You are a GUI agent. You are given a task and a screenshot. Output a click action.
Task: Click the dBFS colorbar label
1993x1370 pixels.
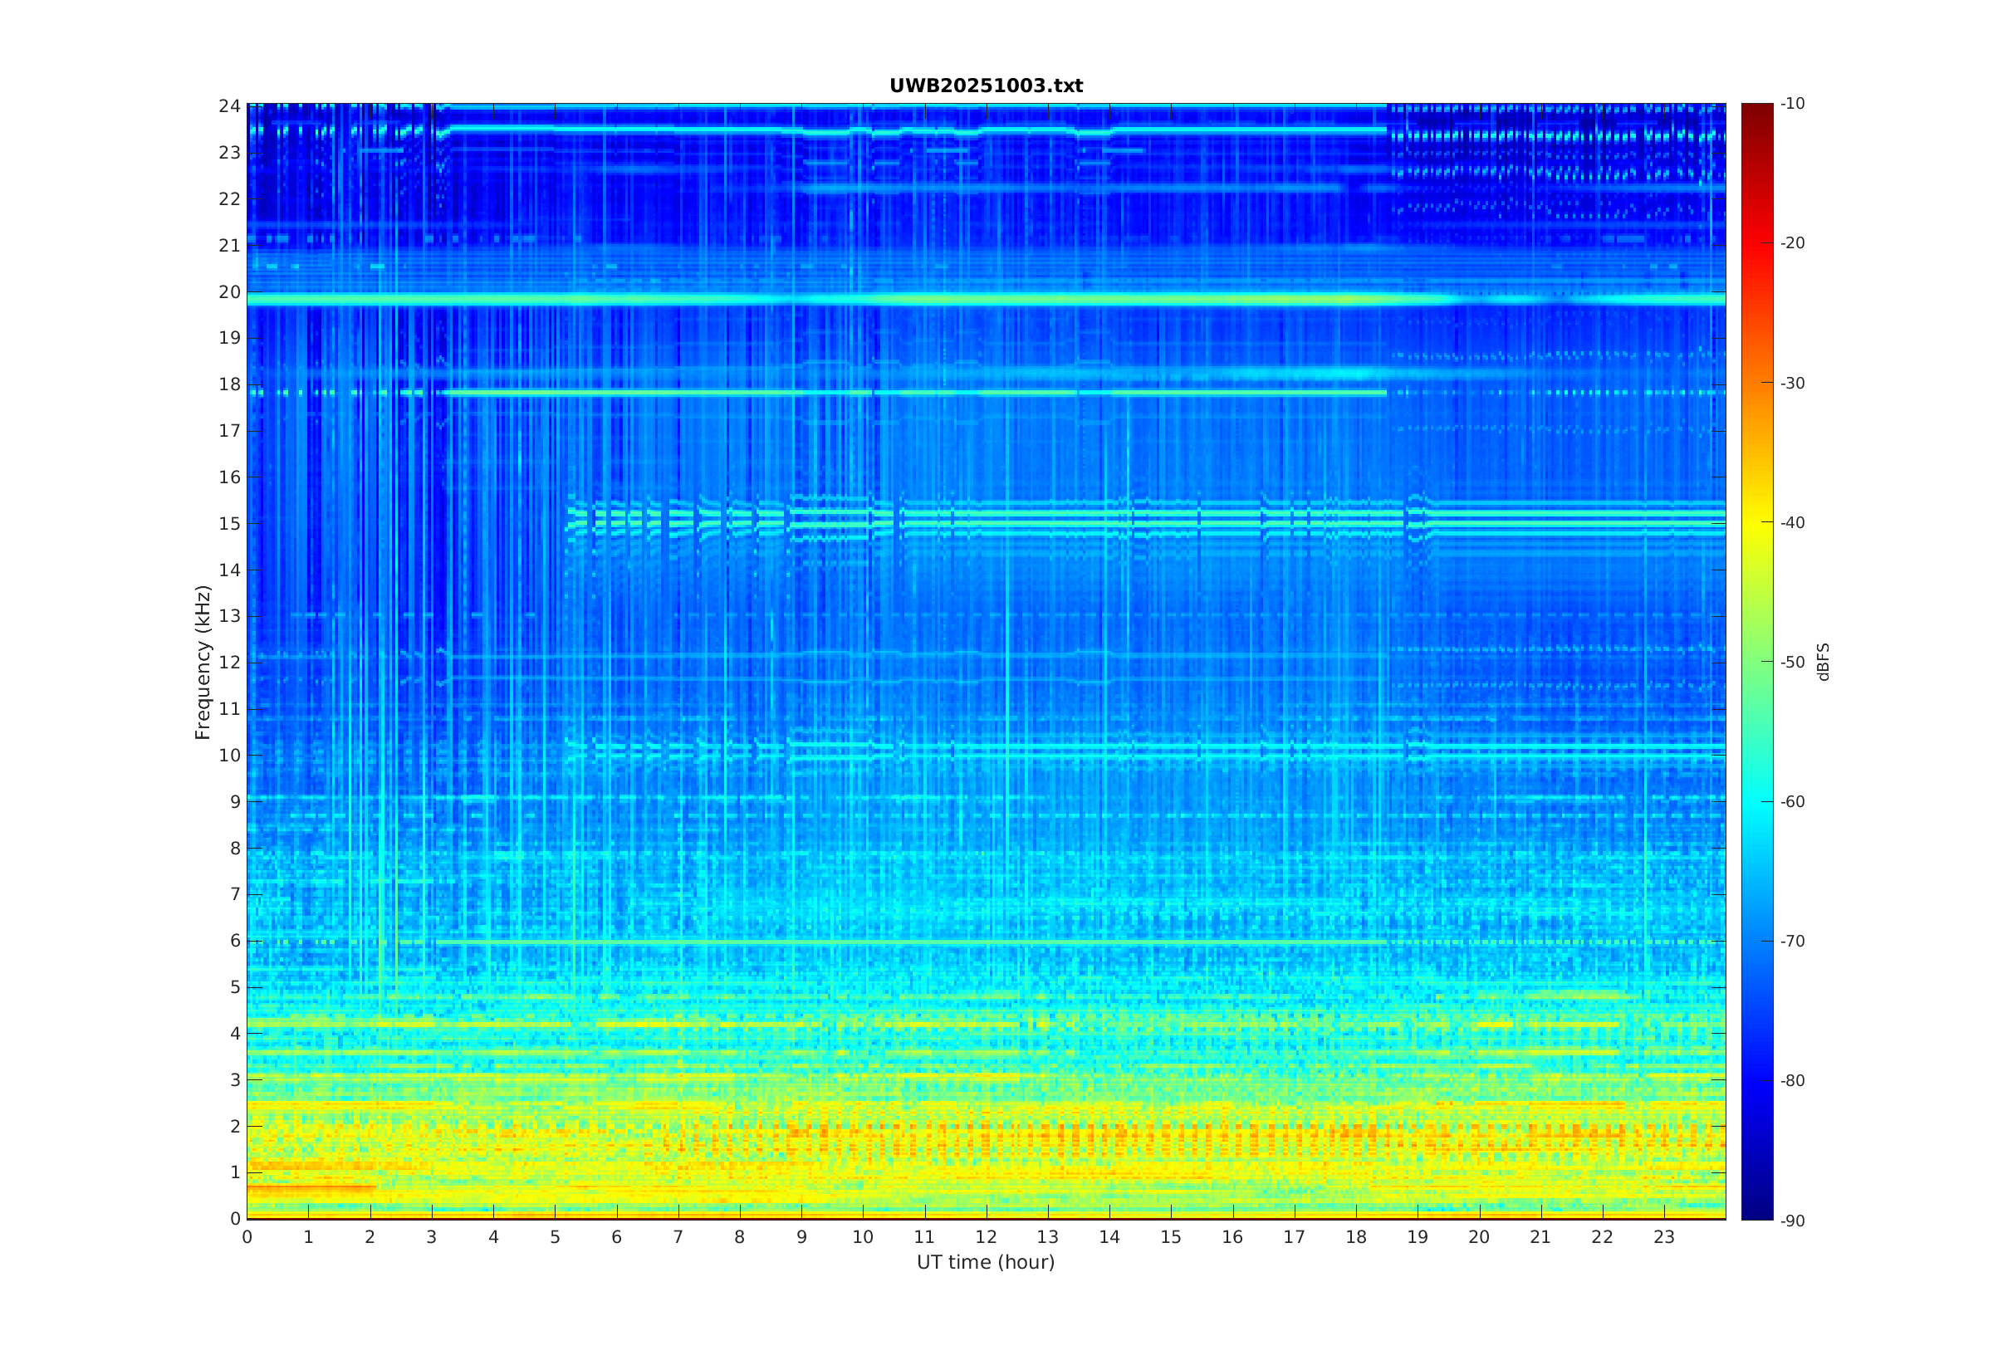[x=1823, y=662]
